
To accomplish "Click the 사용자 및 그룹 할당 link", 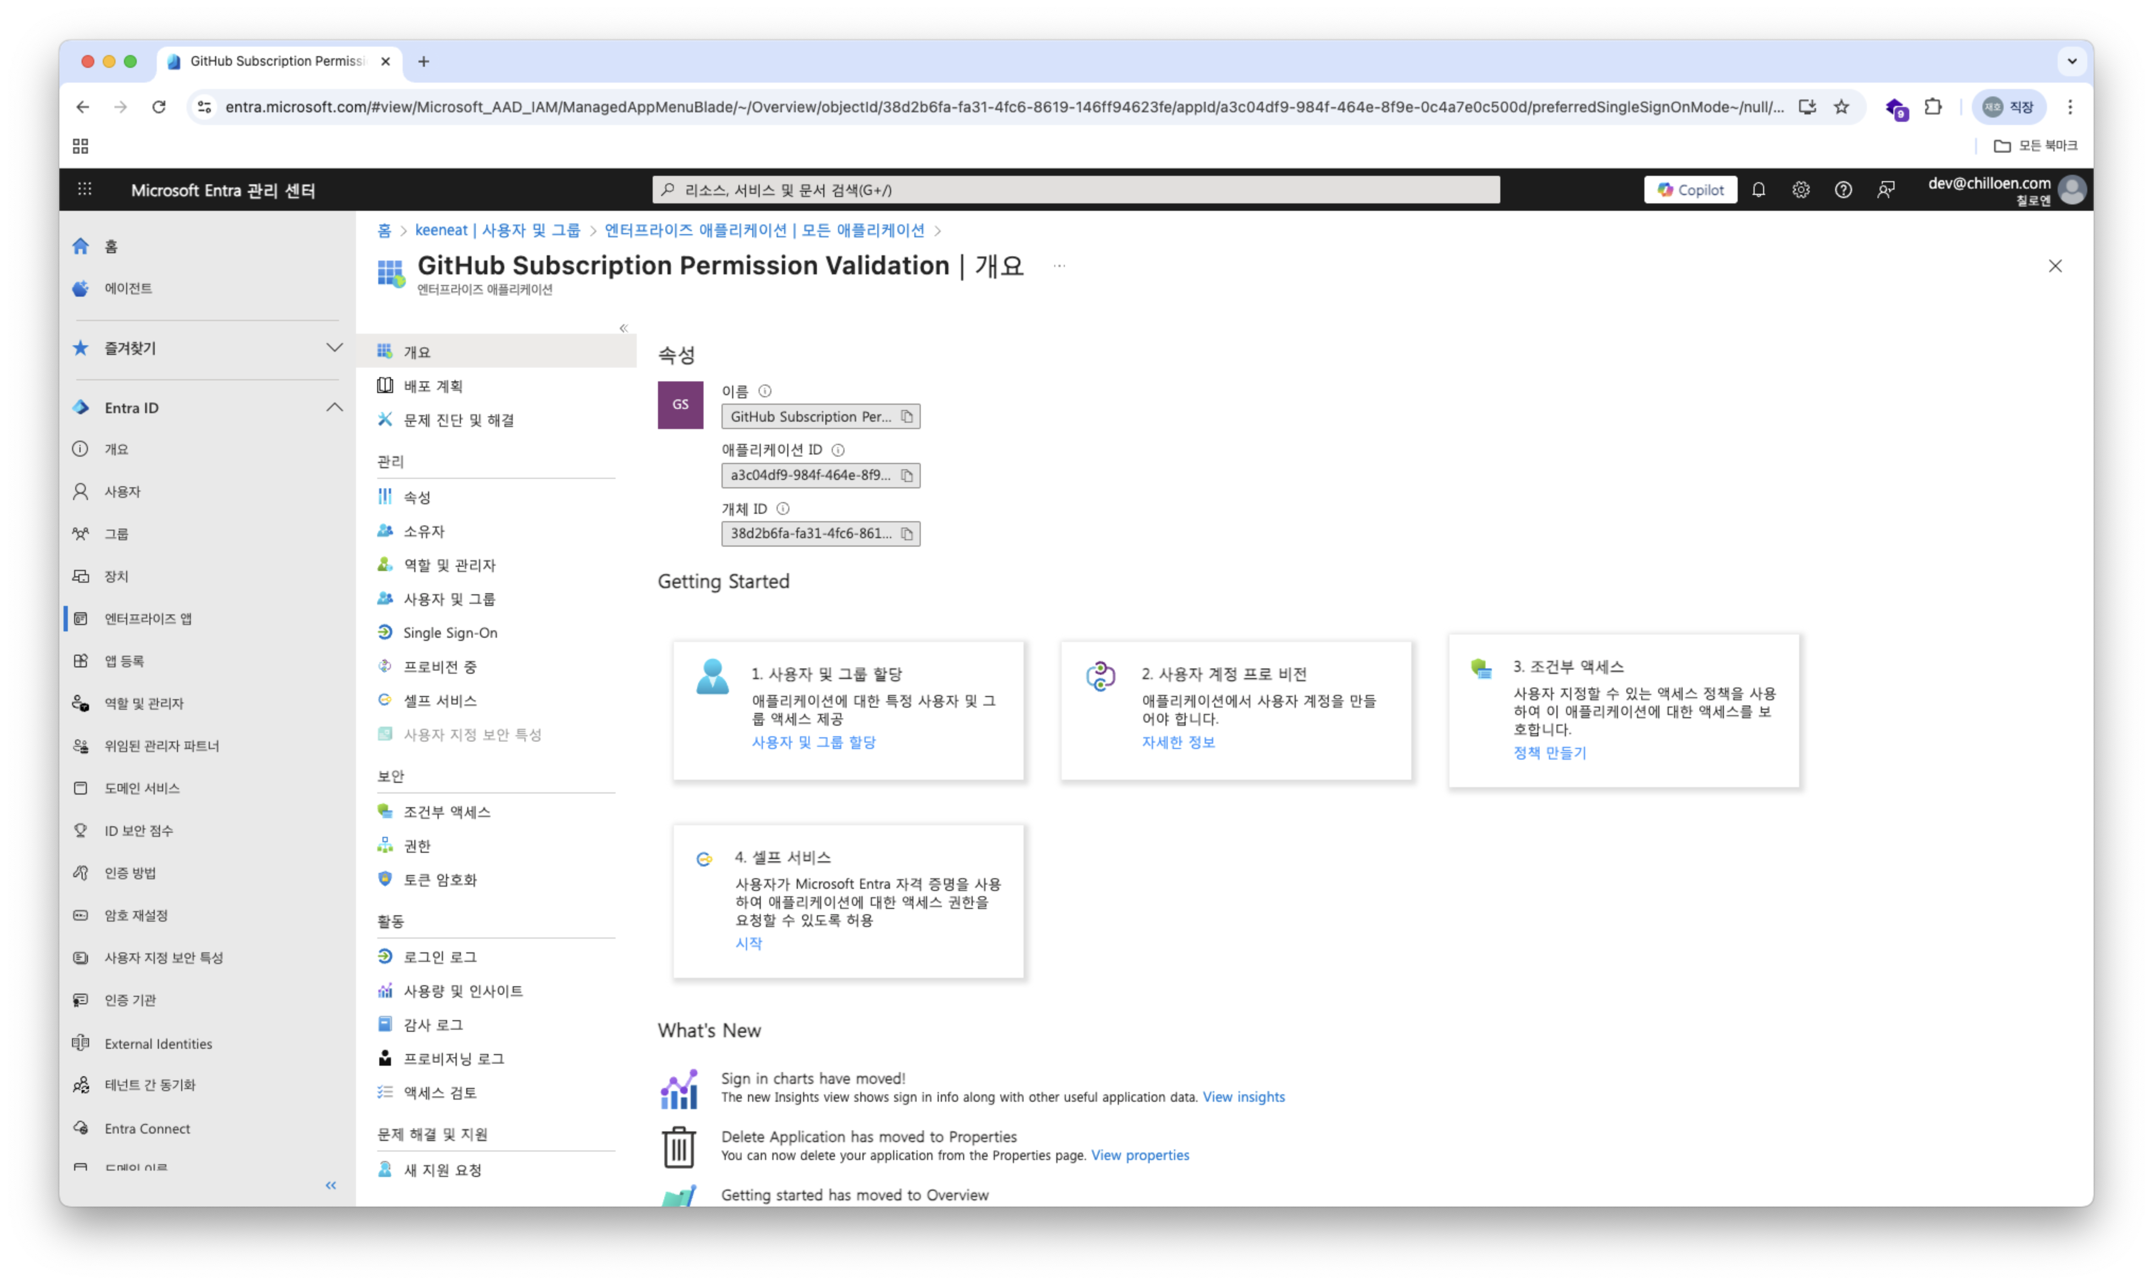I will (x=813, y=743).
